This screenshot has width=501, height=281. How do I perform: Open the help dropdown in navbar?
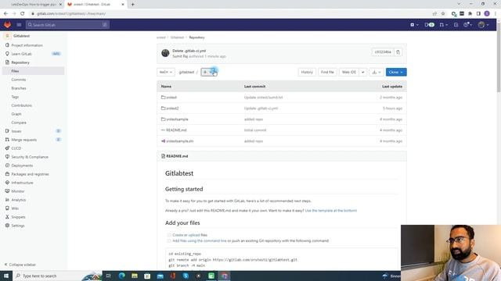click(467, 24)
